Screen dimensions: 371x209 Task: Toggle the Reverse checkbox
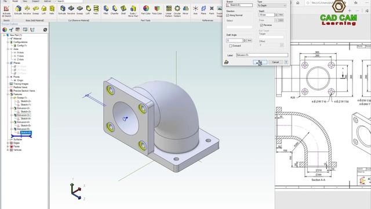click(261, 25)
